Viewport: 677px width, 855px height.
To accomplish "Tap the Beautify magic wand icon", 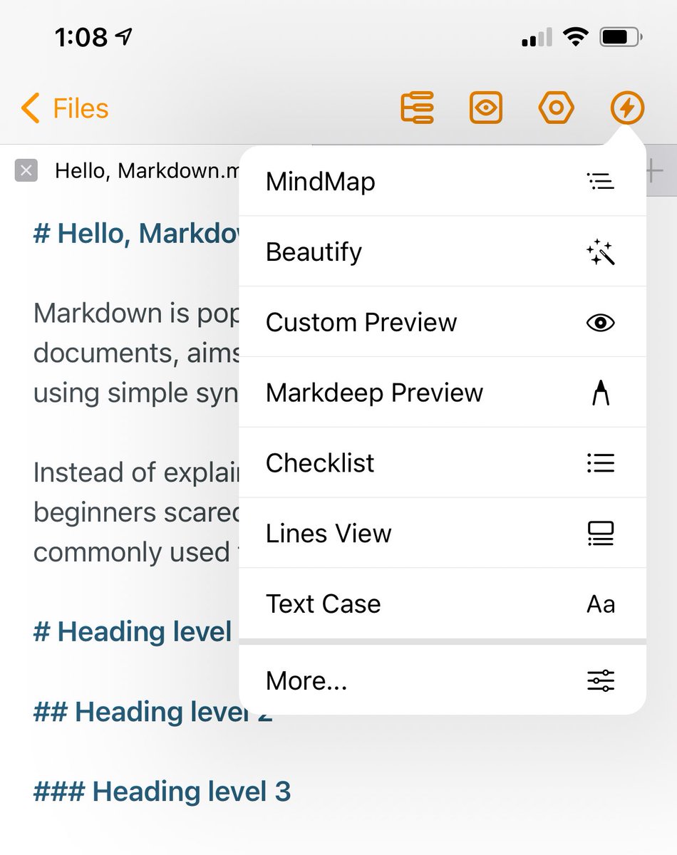I will point(601,252).
